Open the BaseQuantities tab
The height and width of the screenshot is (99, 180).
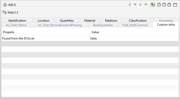(103, 25)
